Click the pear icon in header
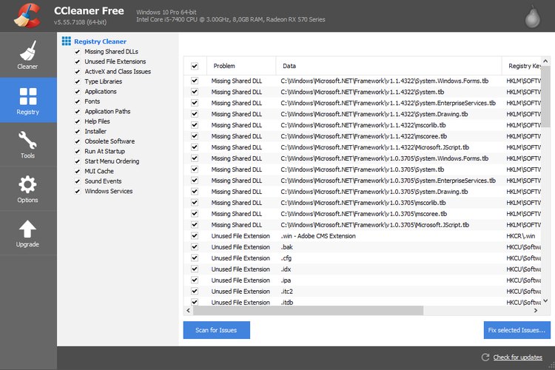Screen dimensions: 555x370 pyautogui.click(x=532, y=16)
